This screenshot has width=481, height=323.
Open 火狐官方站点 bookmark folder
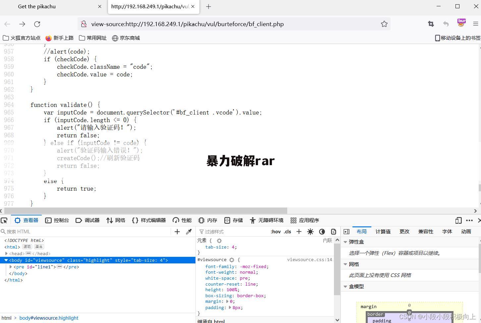pos(22,38)
